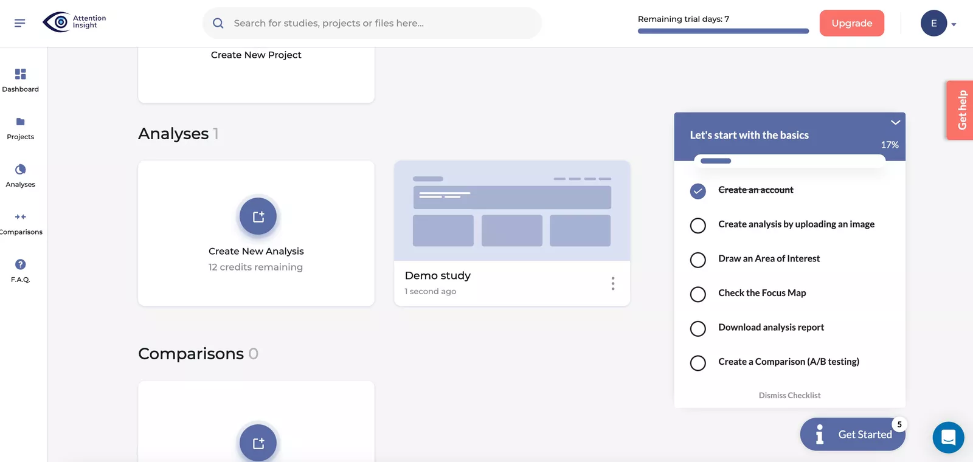Open Demo study three-dot options menu
The width and height of the screenshot is (973, 462).
pos(612,283)
